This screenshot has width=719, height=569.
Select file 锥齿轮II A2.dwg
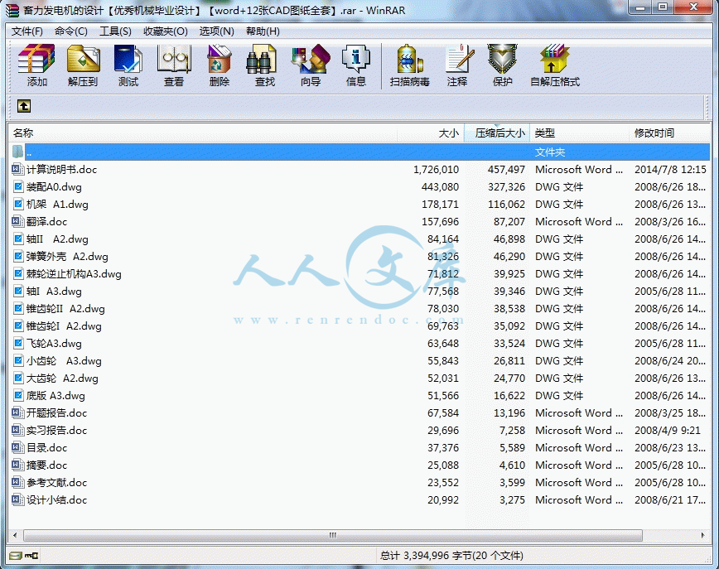point(65,309)
